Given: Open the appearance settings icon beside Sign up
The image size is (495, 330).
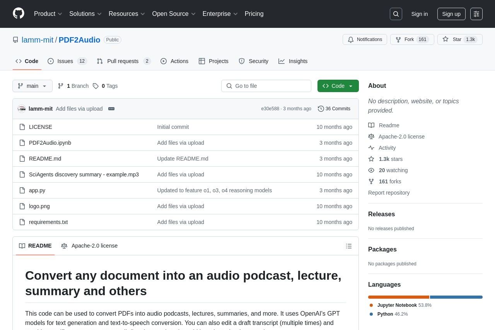Looking at the screenshot, I should point(476,14).
